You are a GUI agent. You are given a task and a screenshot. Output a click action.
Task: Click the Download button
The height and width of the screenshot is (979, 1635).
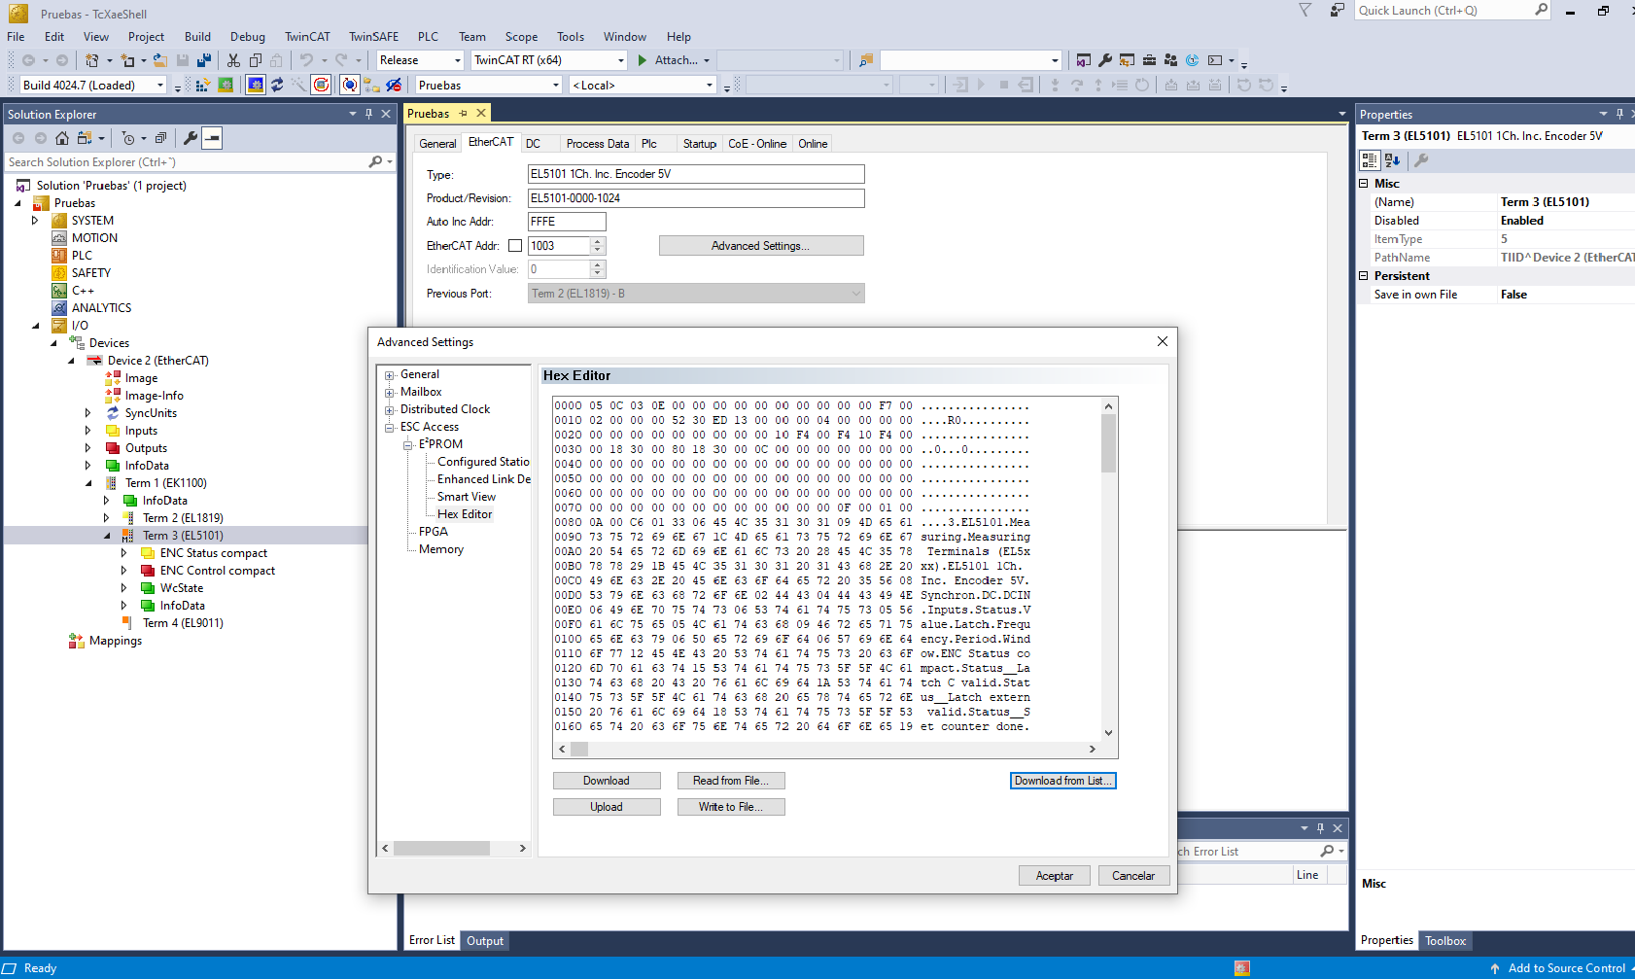pos(607,781)
